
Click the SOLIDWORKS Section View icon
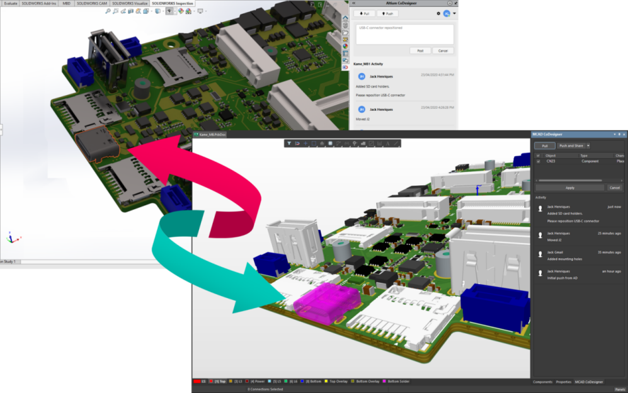pos(130,11)
